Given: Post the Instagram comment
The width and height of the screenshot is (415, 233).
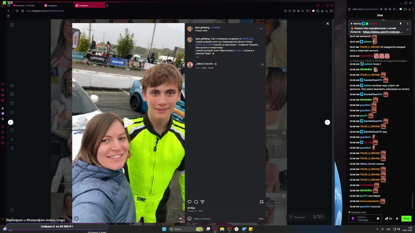Looking at the screenshot, I should 261,219.
